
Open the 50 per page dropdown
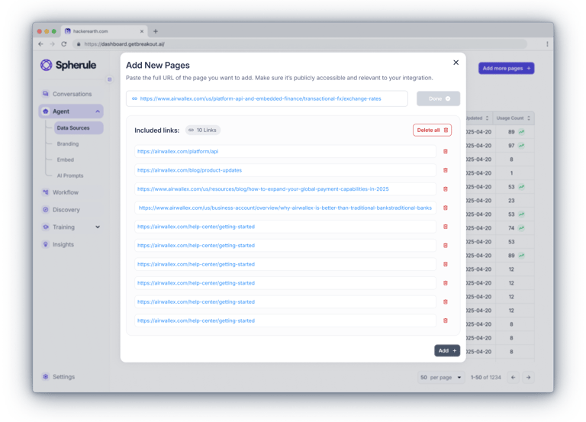pos(440,378)
